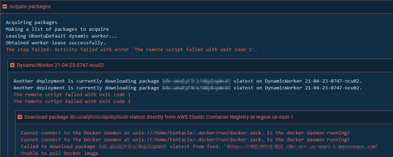Click first 'The remote script failed with exit code 1'

[72, 95]
